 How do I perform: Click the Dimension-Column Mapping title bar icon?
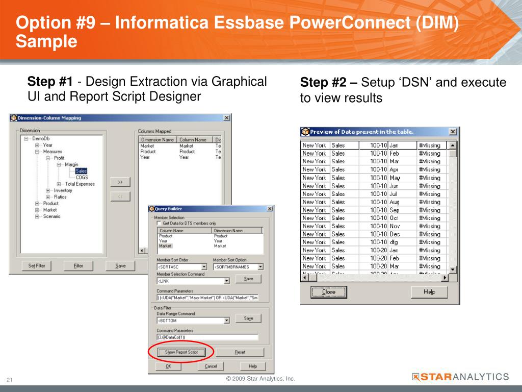tap(14, 118)
